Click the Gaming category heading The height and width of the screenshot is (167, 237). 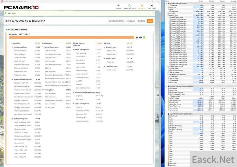[x=107, y=43]
